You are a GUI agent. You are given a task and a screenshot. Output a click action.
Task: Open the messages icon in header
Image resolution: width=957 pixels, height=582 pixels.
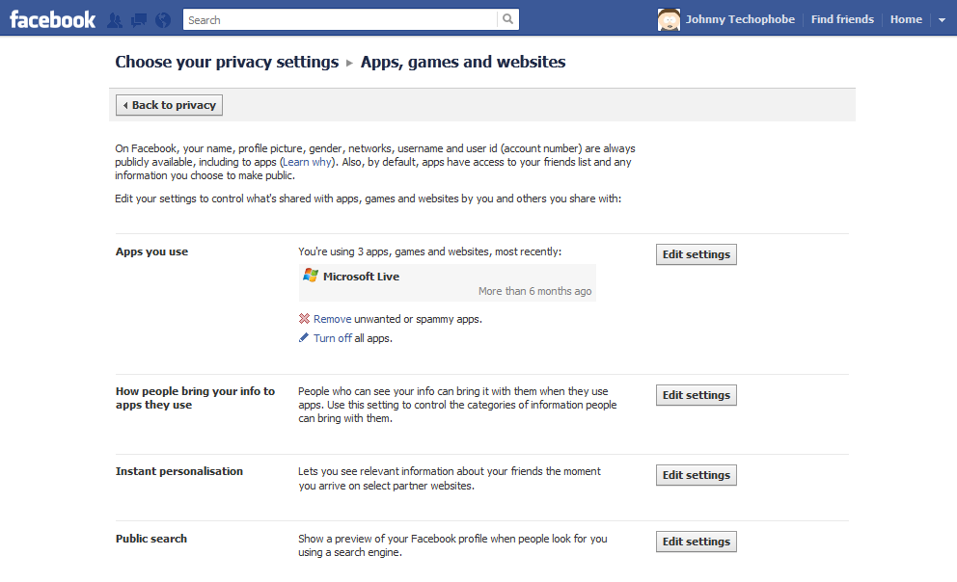tap(139, 20)
